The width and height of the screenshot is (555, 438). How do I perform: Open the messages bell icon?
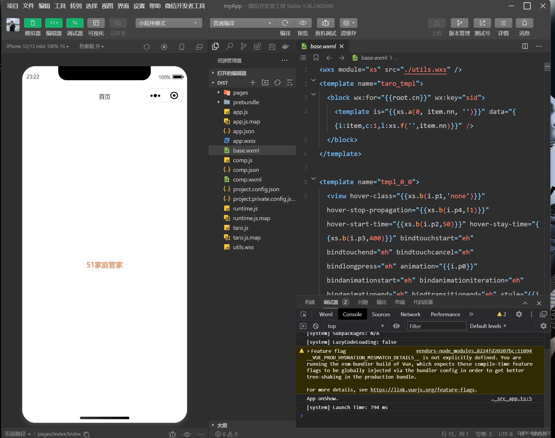tap(524, 23)
